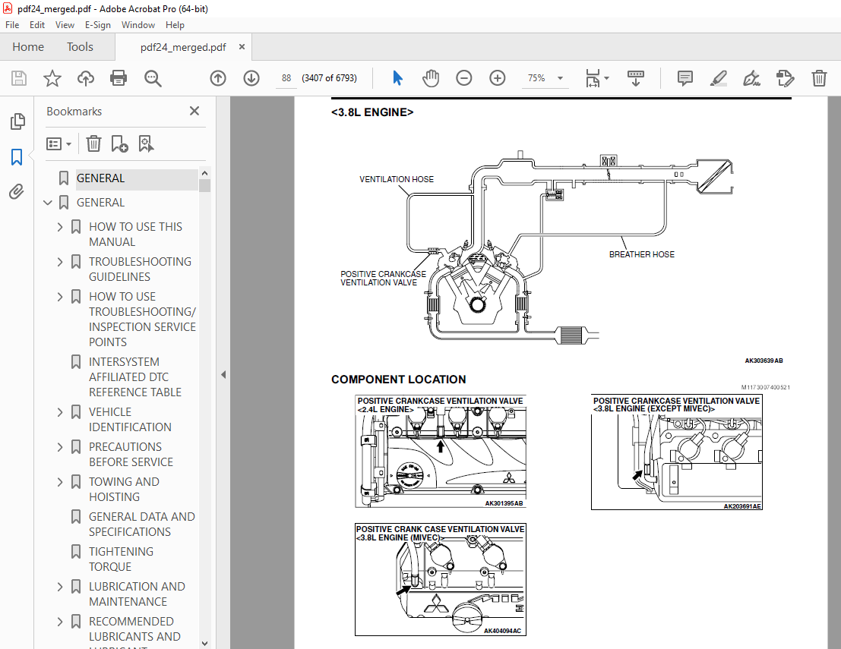Open INTERSYSTEM AFFILIATED DTC REFERENCE TABLE

tap(134, 376)
